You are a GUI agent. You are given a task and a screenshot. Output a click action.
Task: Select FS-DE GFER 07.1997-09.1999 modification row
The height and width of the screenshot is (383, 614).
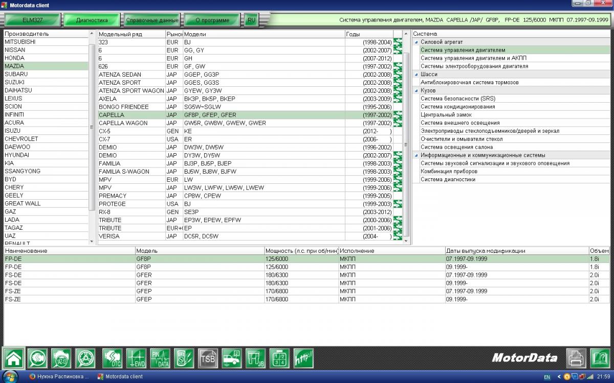(x=307, y=275)
